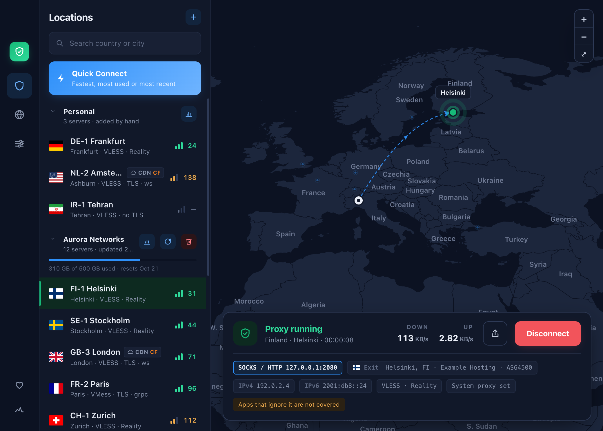603x431 pixels.
Task: Click the locations list scrollbar
Action: click(x=208, y=187)
